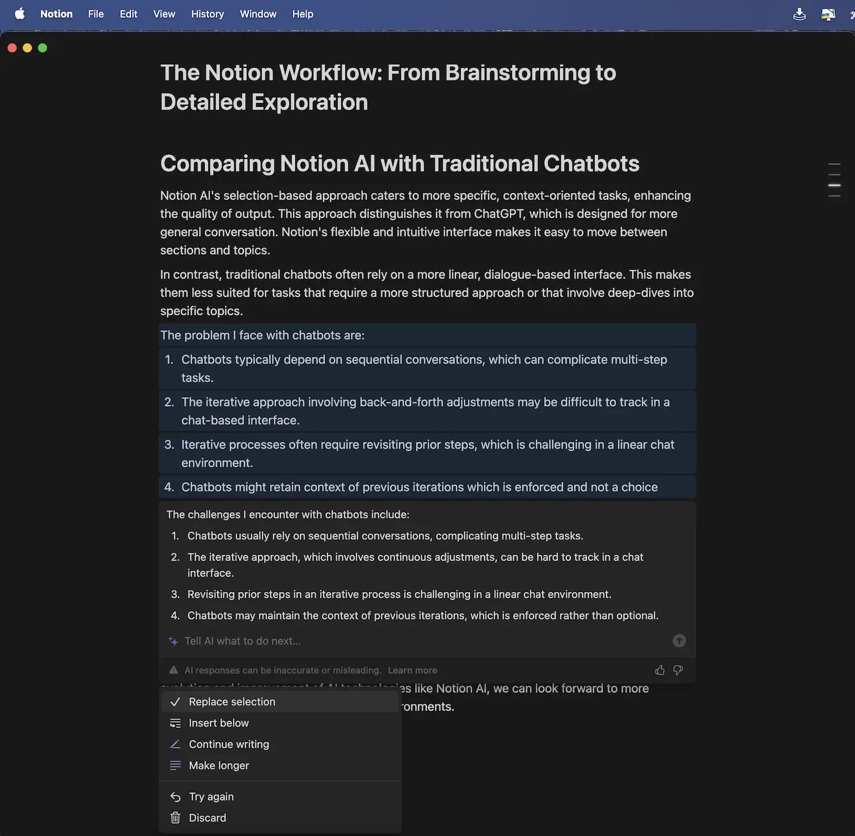
Task: Select Discard option
Action: tap(280, 818)
